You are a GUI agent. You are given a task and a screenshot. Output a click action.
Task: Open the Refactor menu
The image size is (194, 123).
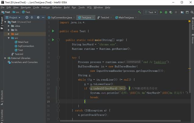coord(57,7)
